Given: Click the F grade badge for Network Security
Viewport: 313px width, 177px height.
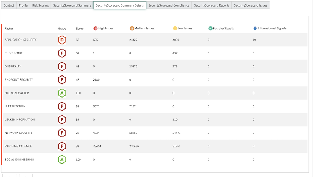Looking at the screenshot, I should point(62,133).
